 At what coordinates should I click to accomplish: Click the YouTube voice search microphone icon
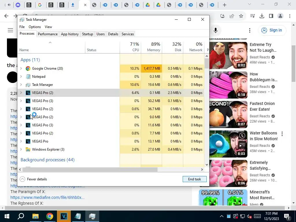[x=216, y=30]
